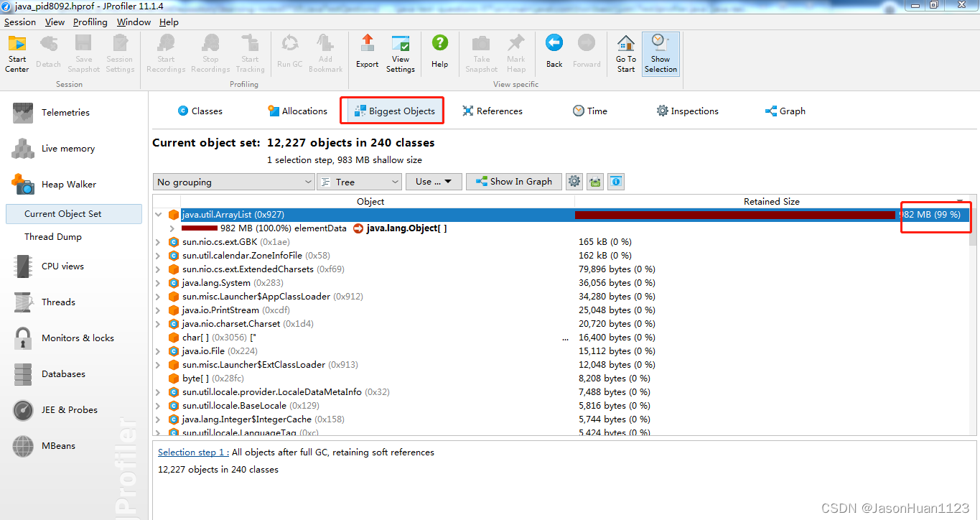The height and width of the screenshot is (520, 980).
Task: Switch to the References view
Action: tap(493, 111)
